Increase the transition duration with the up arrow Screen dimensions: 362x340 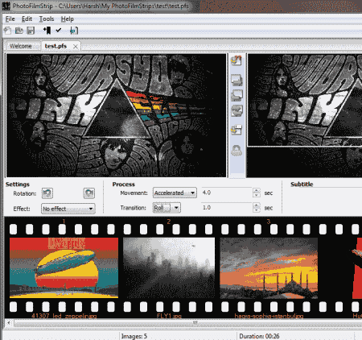point(257,205)
